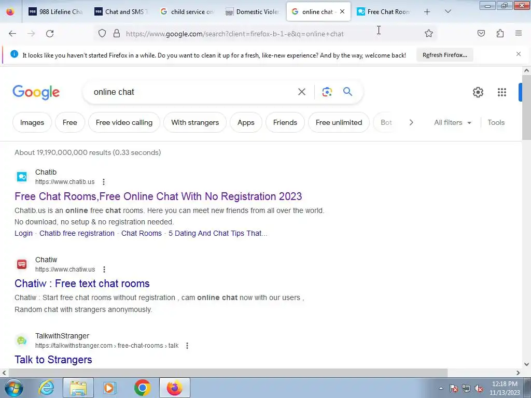
Task: Switch to the Free Chat Rooms tab
Action: point(384,12)
